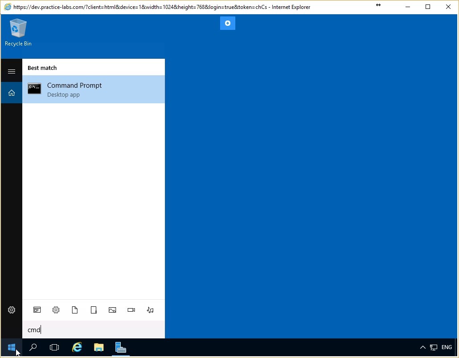This screenshot has height=358, width=459.
Task: Filter search results by Music
Action: pos(150,310)
